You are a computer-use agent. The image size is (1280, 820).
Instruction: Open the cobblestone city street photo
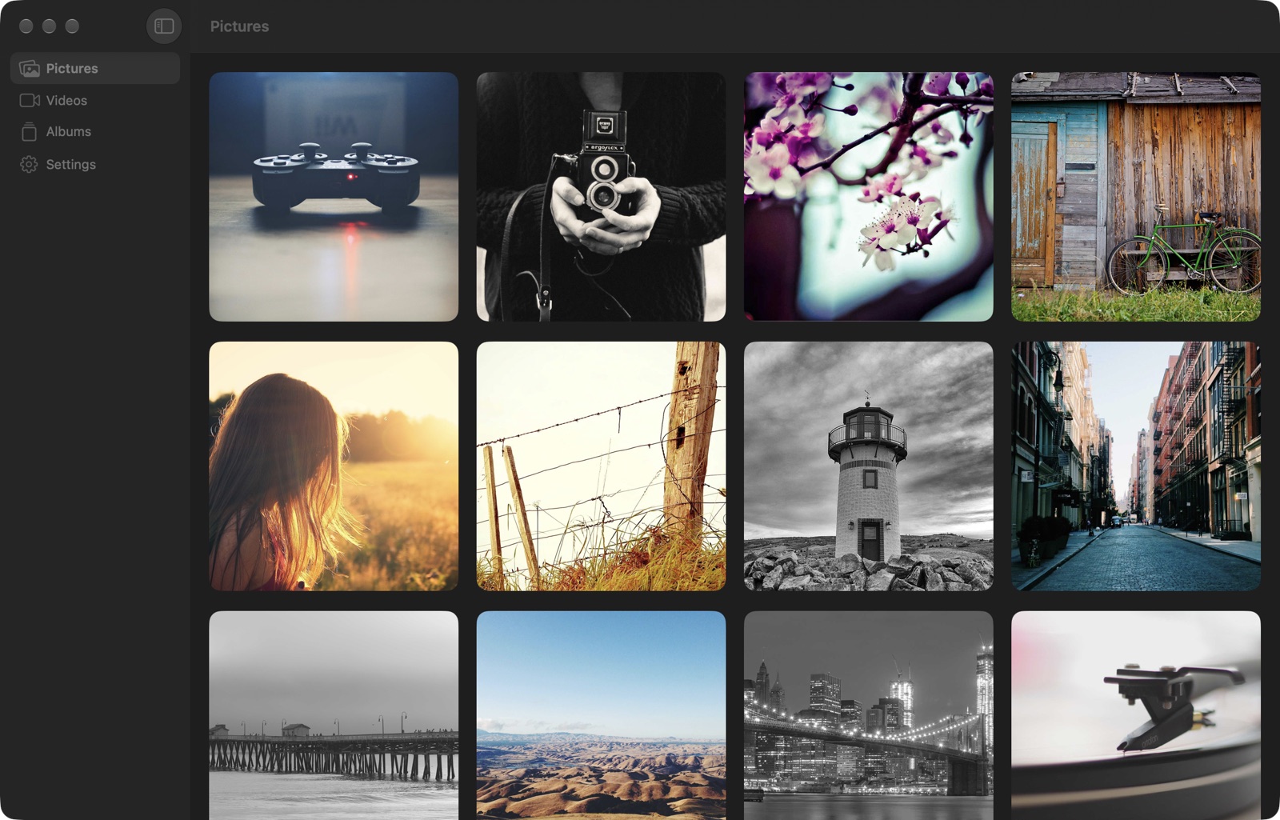(x=1136, y=466)
